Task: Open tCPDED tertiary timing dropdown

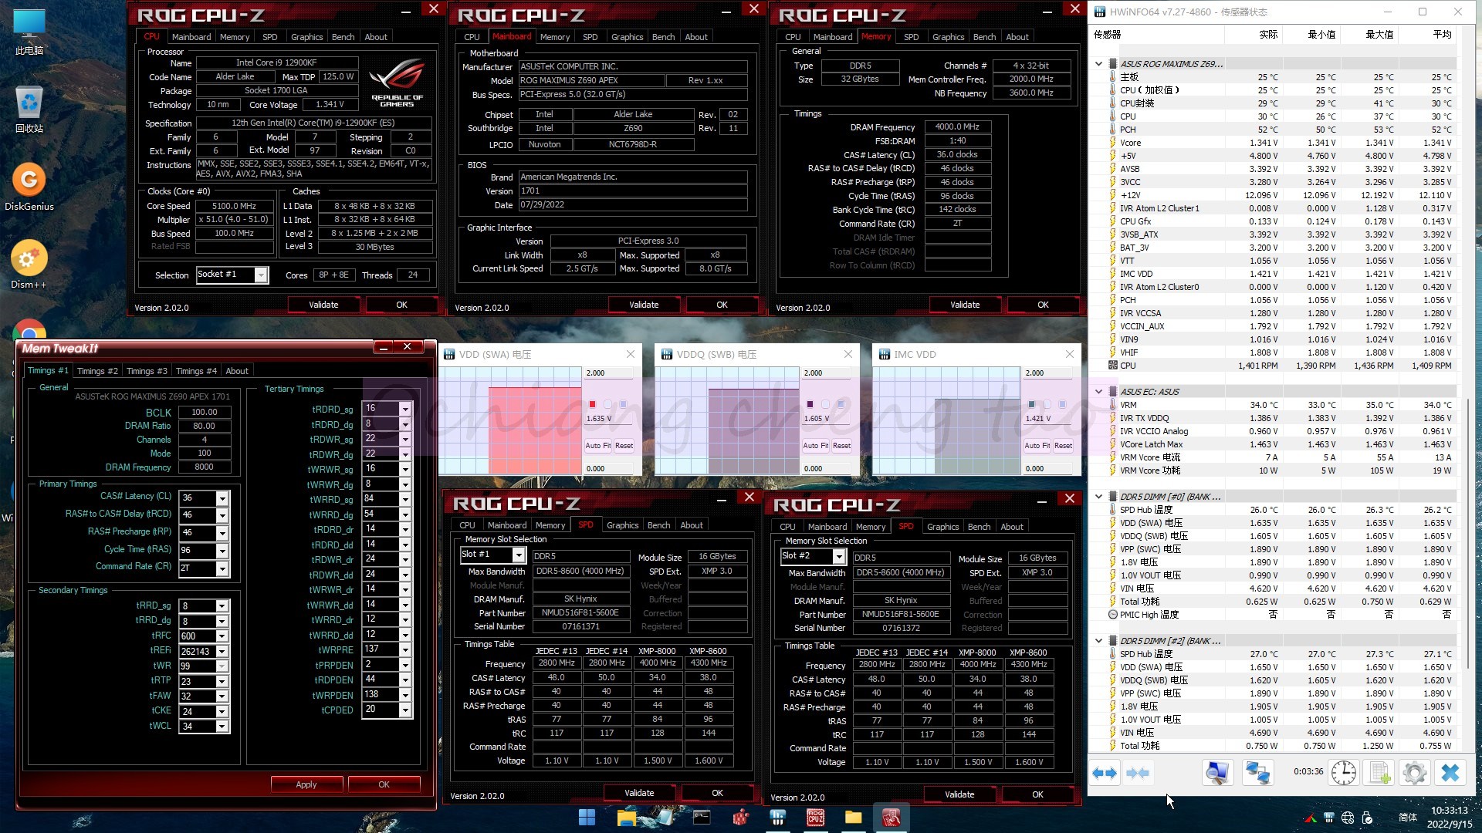Action: (405, 710)
